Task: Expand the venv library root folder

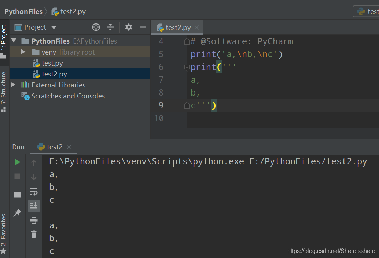Action: [x=23, y=52]
